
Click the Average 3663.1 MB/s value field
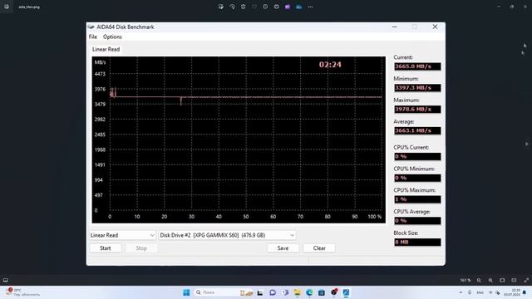[417, 130]
